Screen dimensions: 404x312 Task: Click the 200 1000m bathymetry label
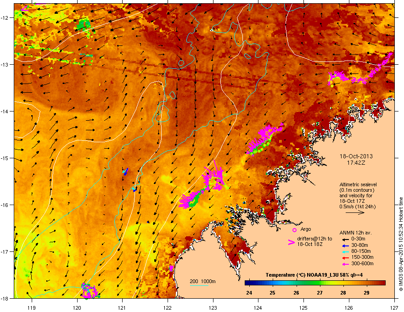click(x=202, y=281)
